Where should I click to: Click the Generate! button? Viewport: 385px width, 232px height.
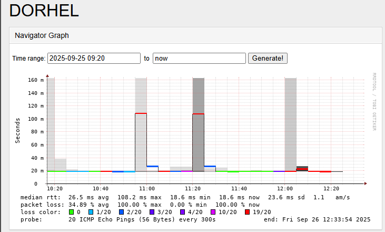pyautogui.click(x=268, y=58)
